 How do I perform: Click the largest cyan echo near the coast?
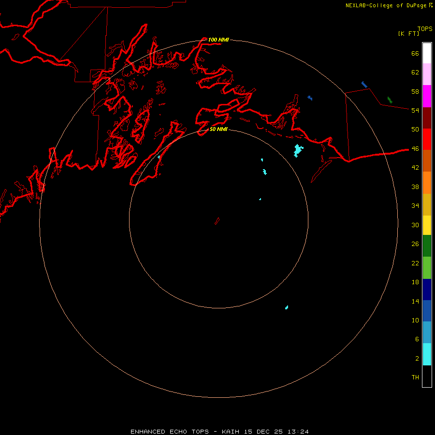298,150
